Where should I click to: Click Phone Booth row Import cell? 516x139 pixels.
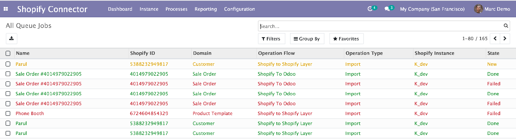coord(353,113)
